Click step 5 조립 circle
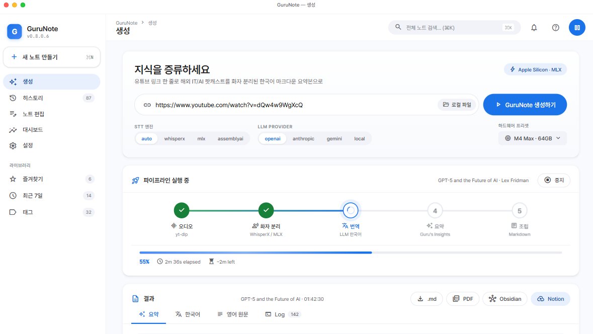 coord(519,211)
